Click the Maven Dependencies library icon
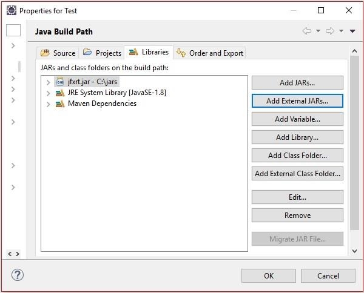 pyautogui.click(x=59, y=104)
